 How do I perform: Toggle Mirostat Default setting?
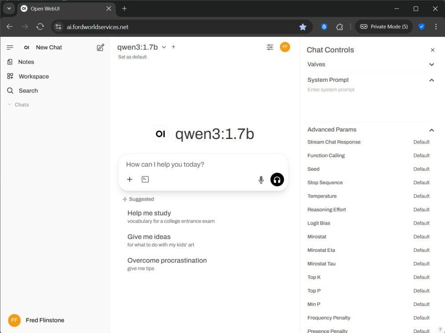(x=421, y=237)
